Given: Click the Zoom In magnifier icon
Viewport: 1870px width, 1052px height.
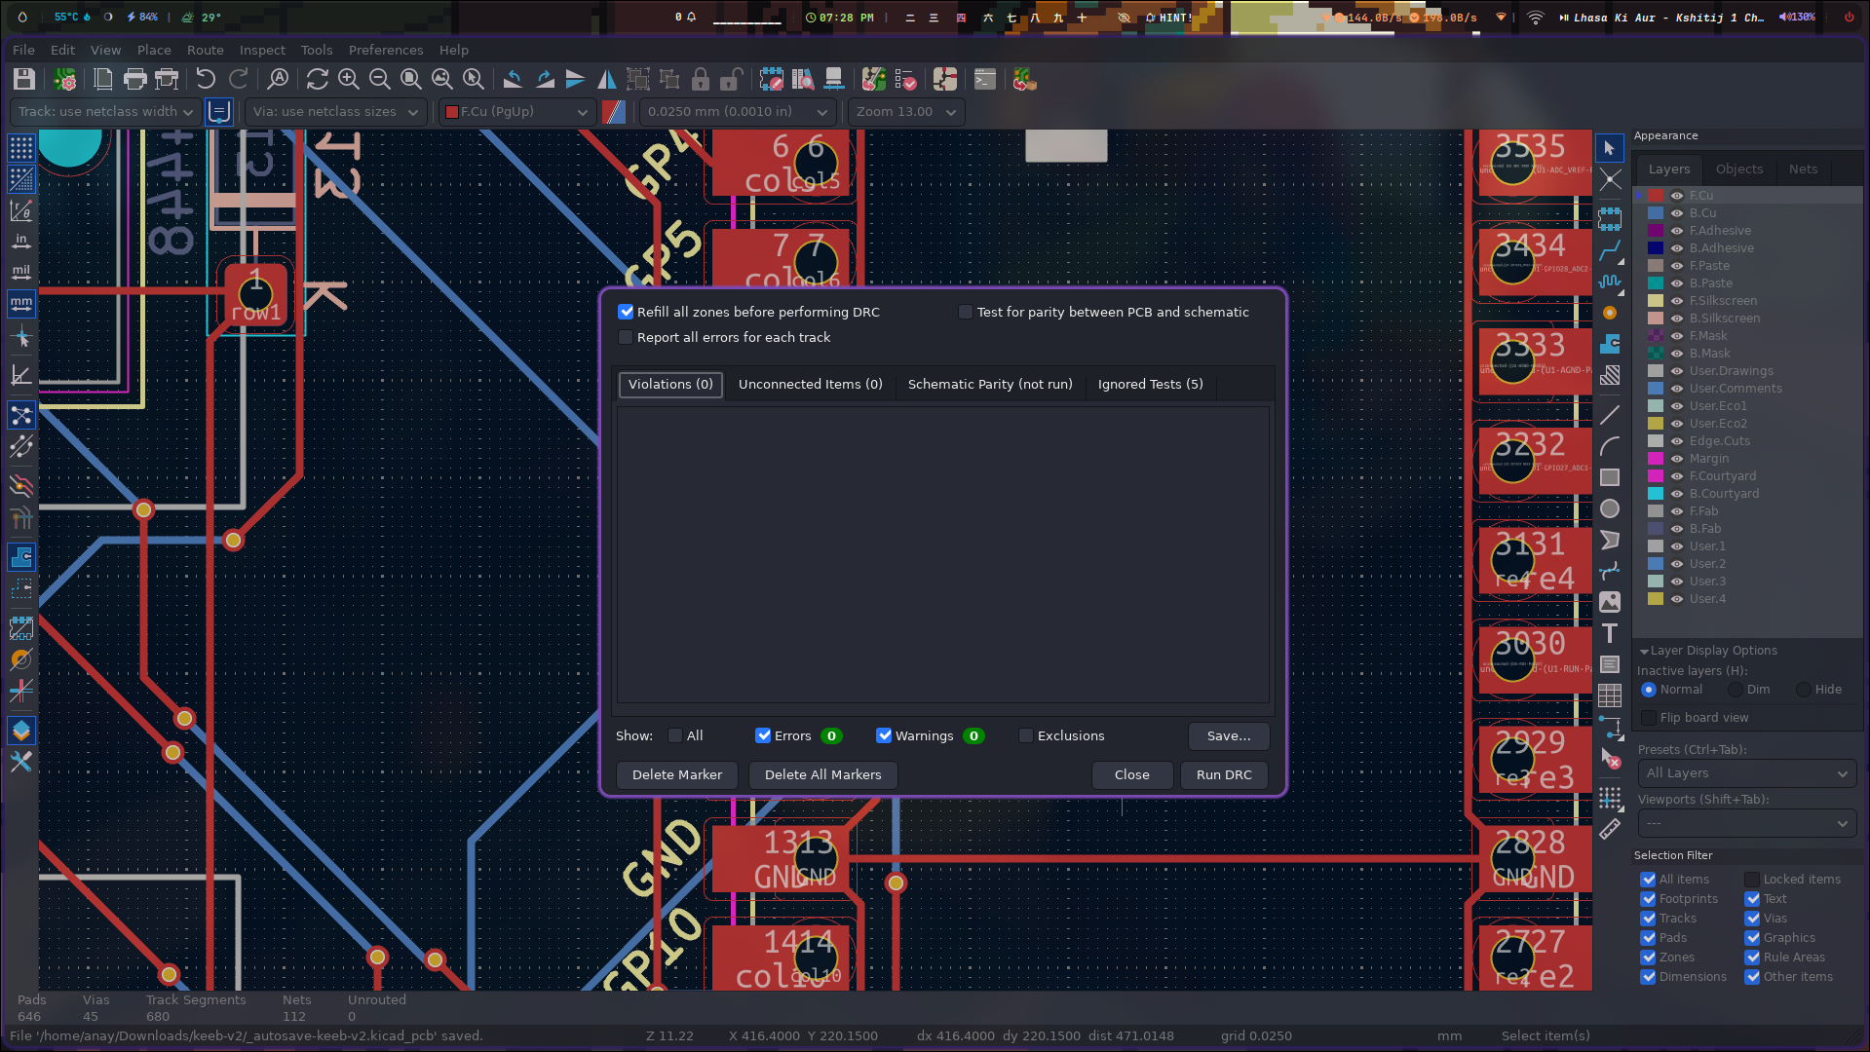Looking at the screenshot, I should coord(348,79).
